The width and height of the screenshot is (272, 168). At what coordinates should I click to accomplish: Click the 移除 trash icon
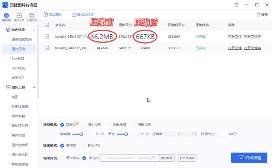point(258,15)
